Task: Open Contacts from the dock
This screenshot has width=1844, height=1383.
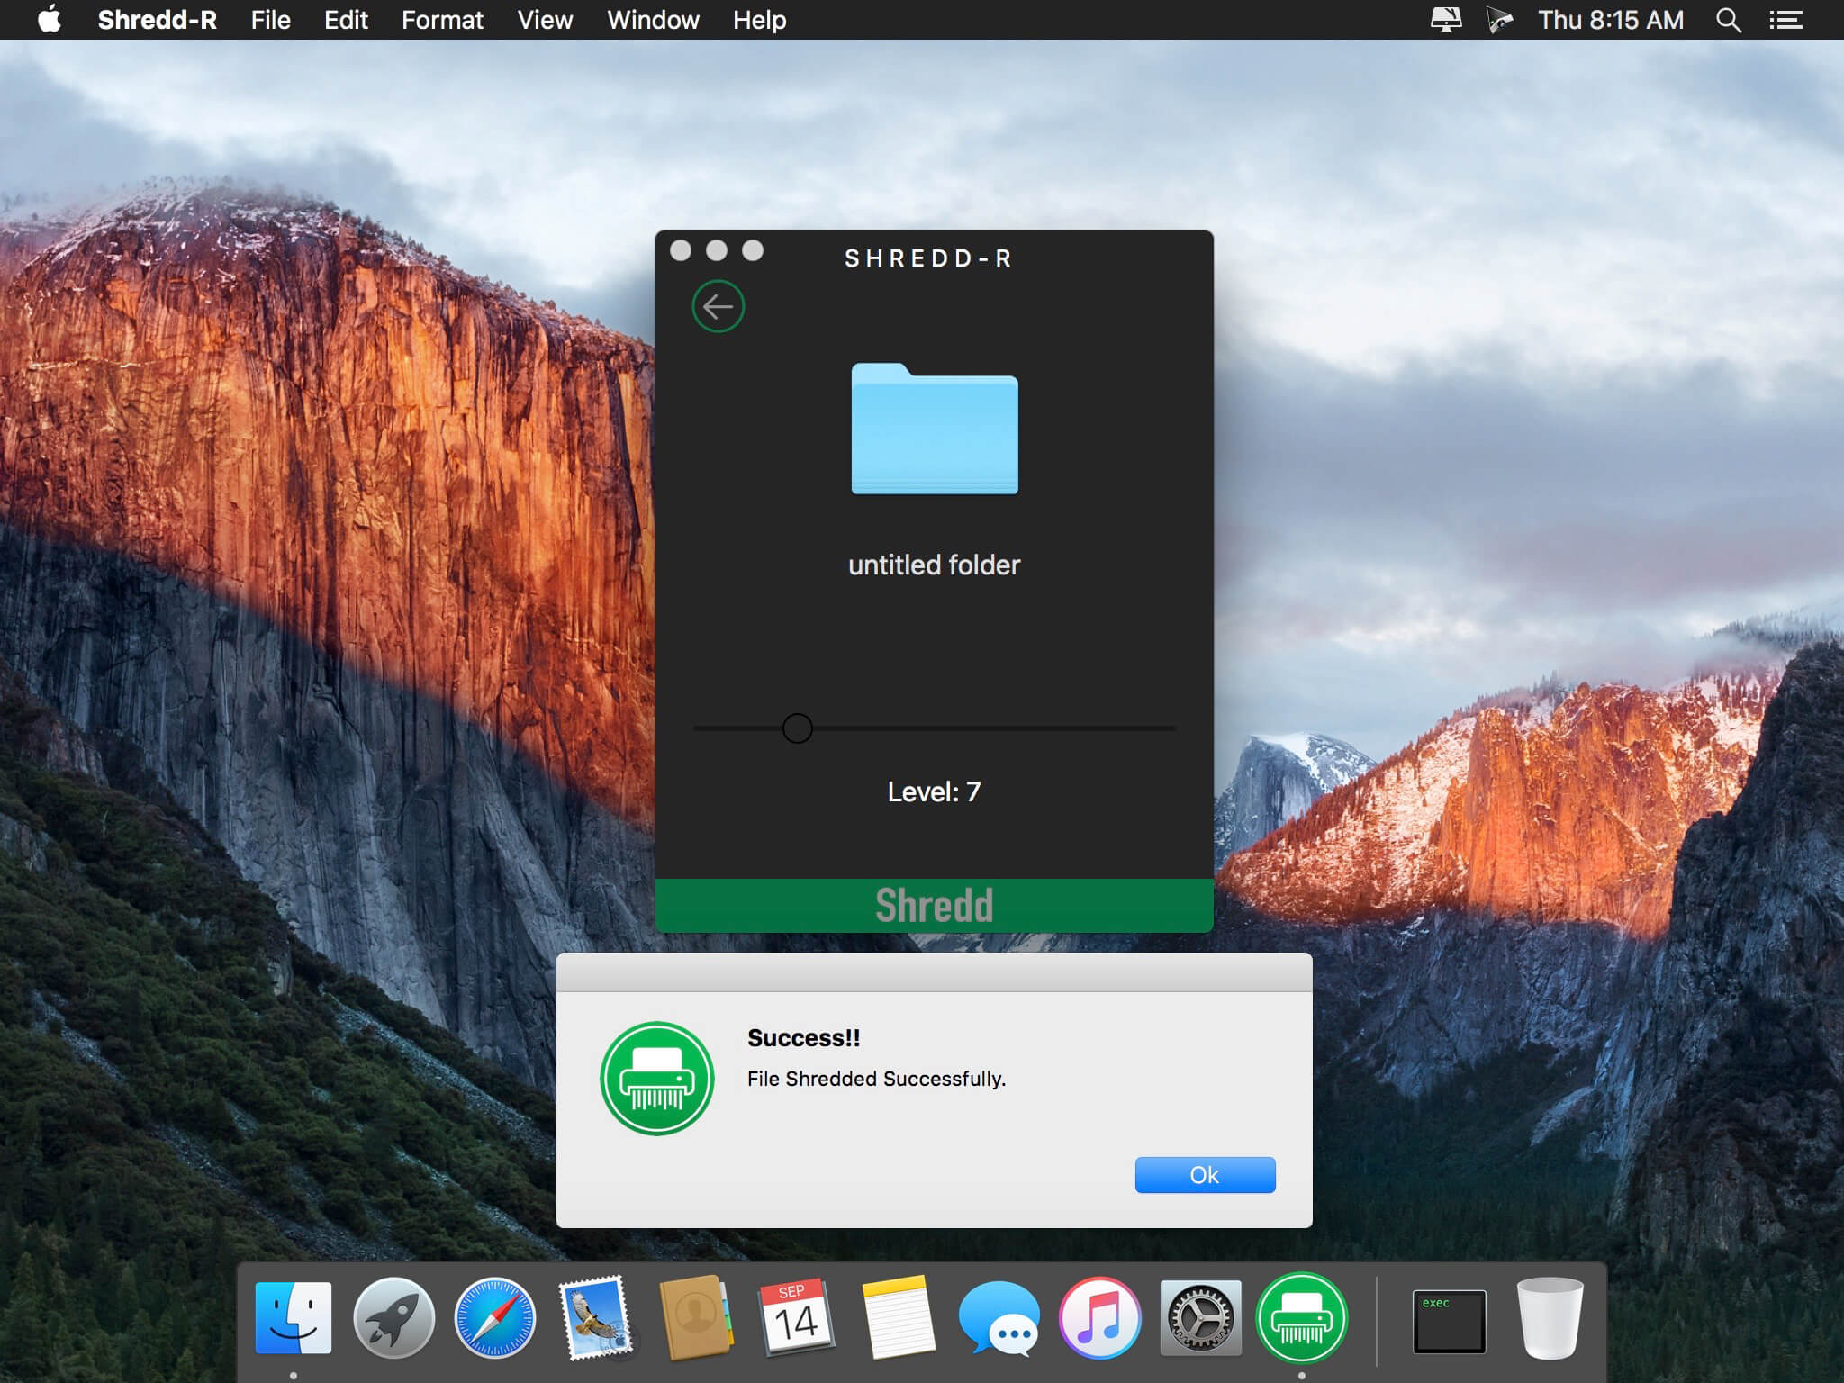Action: click(x=696, y=1318)
